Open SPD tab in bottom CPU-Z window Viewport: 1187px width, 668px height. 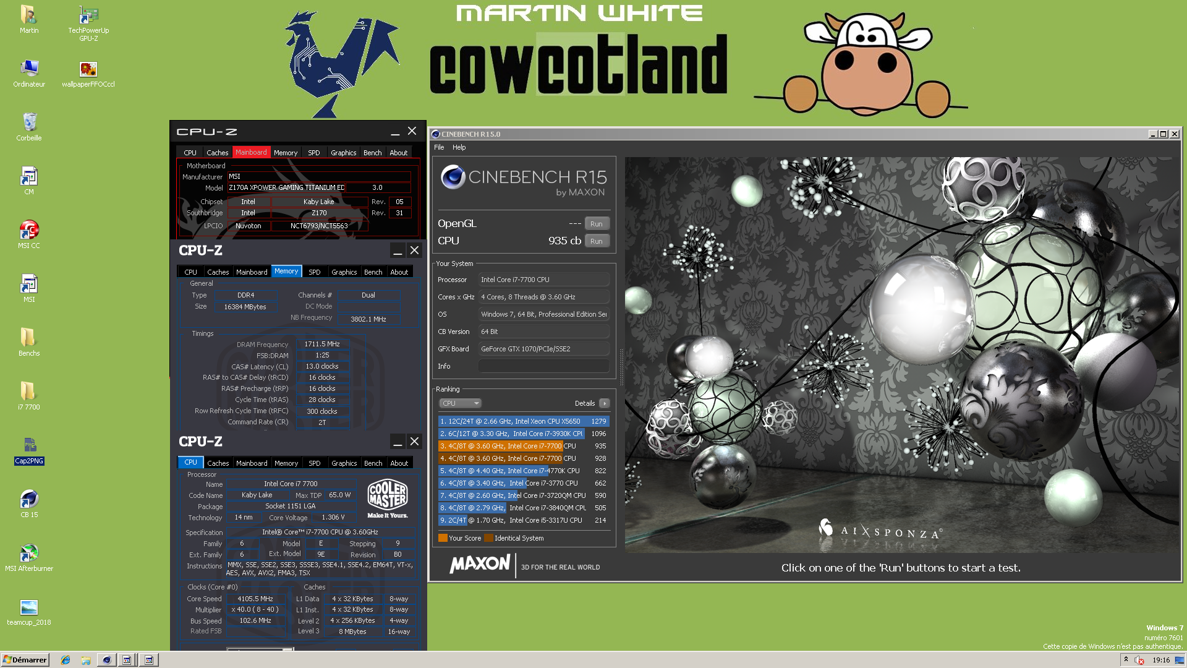315,463
